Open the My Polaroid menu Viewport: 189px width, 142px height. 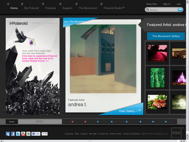(31, 8)
